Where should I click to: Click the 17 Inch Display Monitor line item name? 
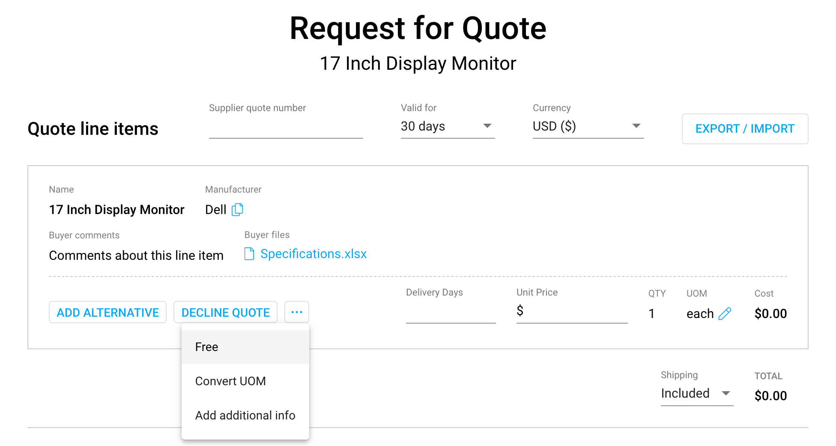pyautogui.click(x=116, y=210)
